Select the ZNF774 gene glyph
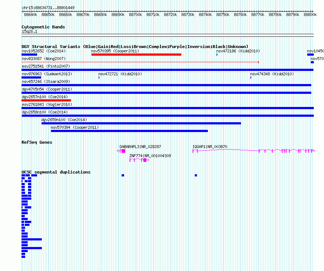The height and width of the screenshot is (271, 324). pyautogui.click(x=139, y=160)
